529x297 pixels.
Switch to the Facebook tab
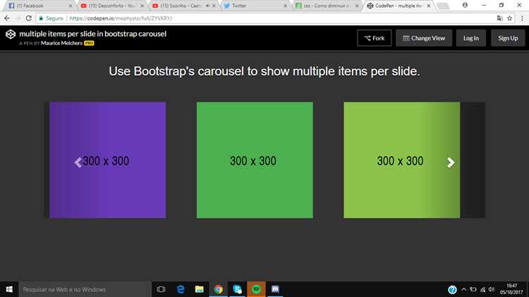pyautogui.click(x=40, y=6)
